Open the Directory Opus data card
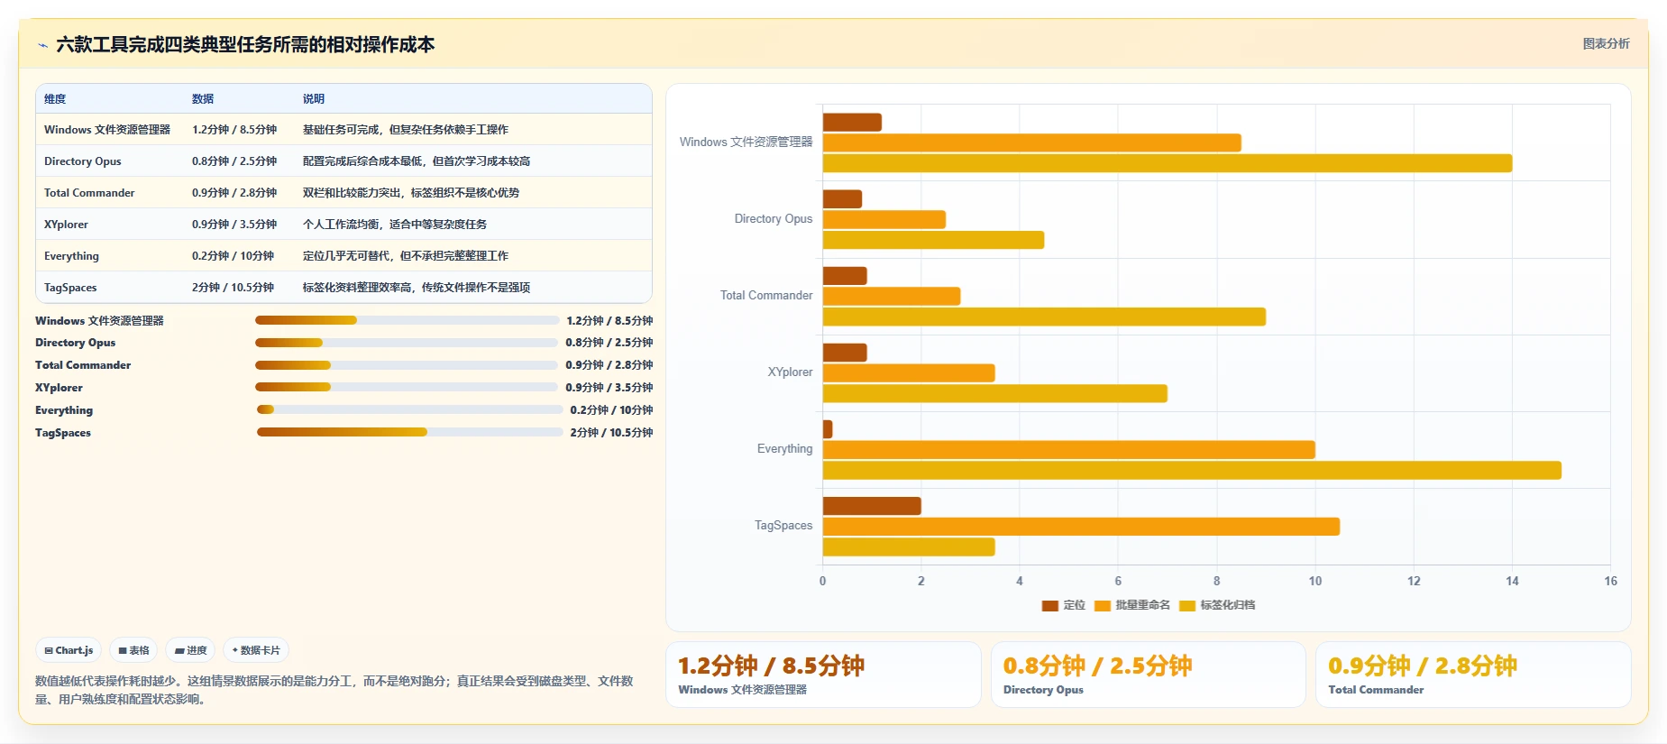This screenshot has height=744, width=1667. [1149, 675]
